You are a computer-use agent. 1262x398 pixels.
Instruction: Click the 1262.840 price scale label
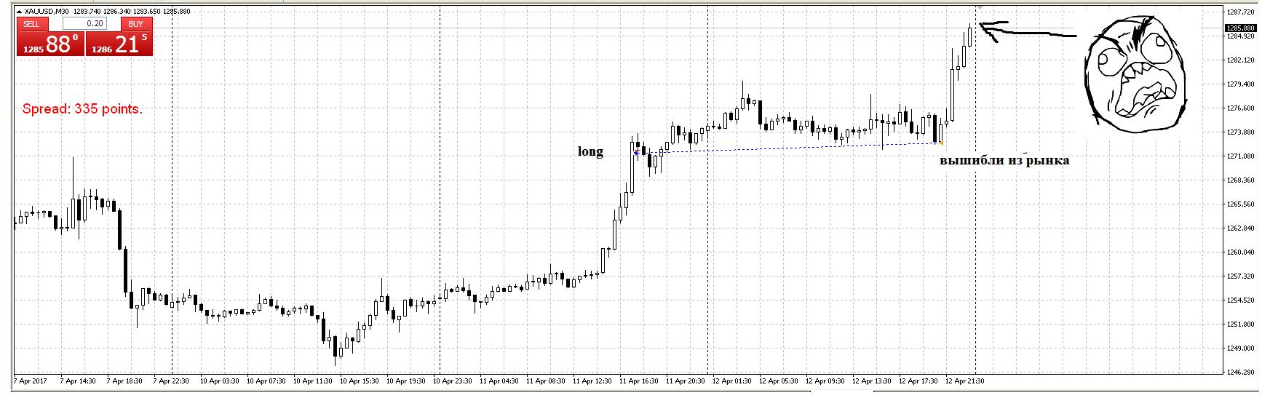1240,228
